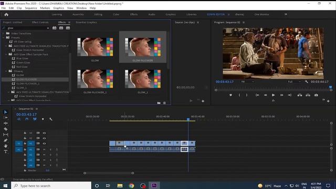
Task: Click the Lift button in Program monitor
Action: click(300, 95)
